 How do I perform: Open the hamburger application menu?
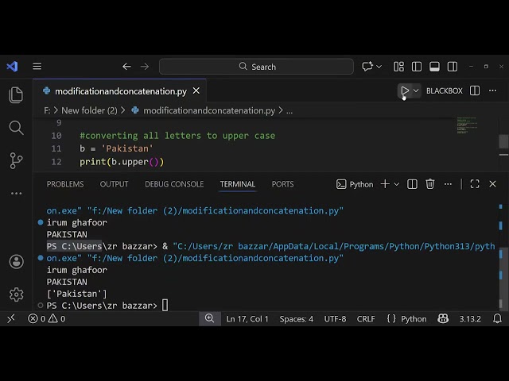pos(37,67)
